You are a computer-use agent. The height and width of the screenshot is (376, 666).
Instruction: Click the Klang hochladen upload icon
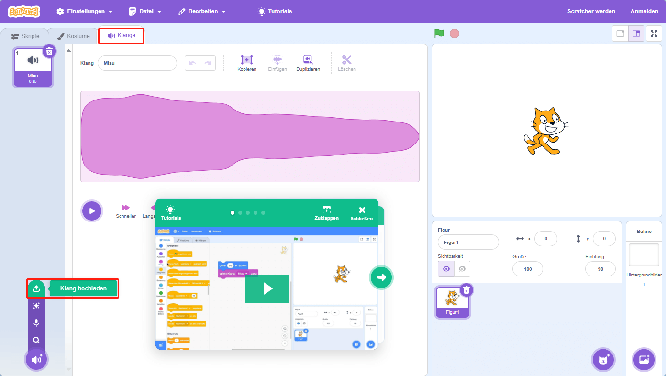(x=36, y=288)
